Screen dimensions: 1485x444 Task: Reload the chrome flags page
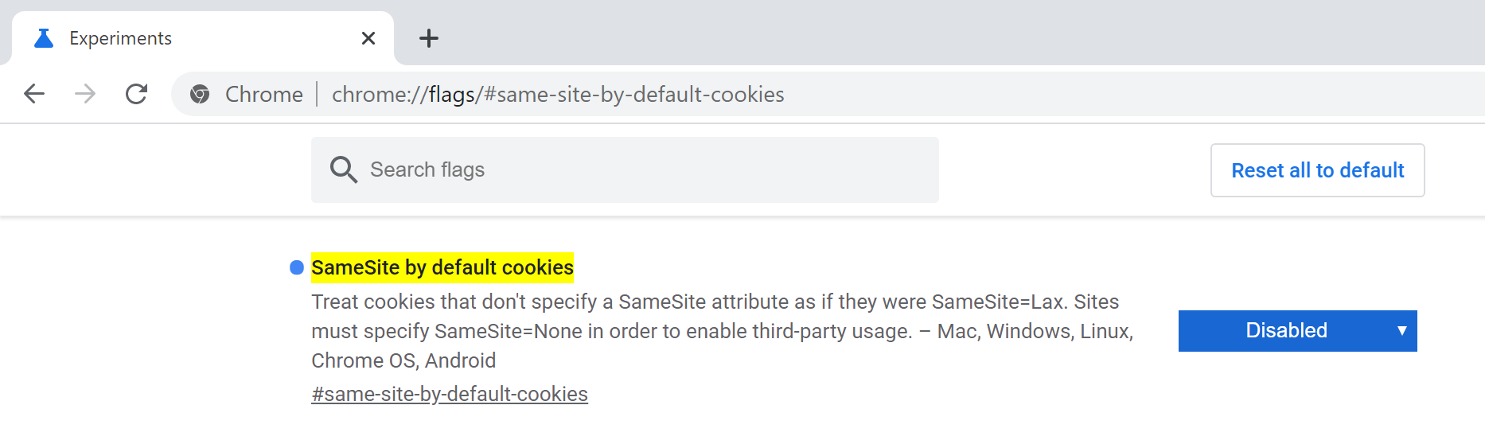click(137, 94)
